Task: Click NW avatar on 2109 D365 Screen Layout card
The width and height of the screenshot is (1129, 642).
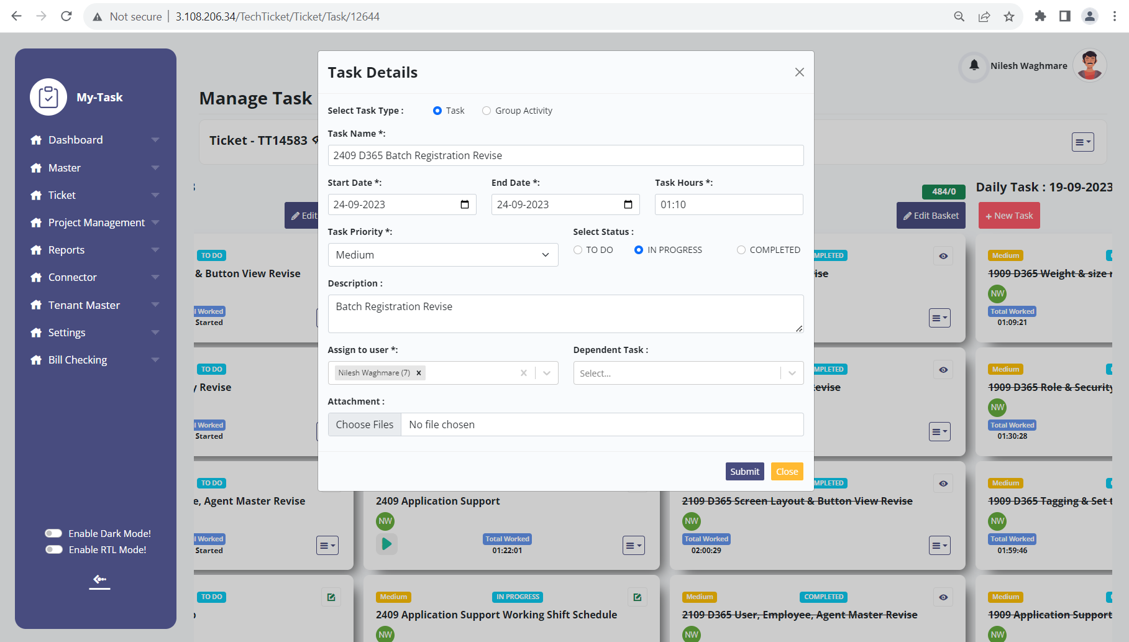Action: tap(692, 521)
